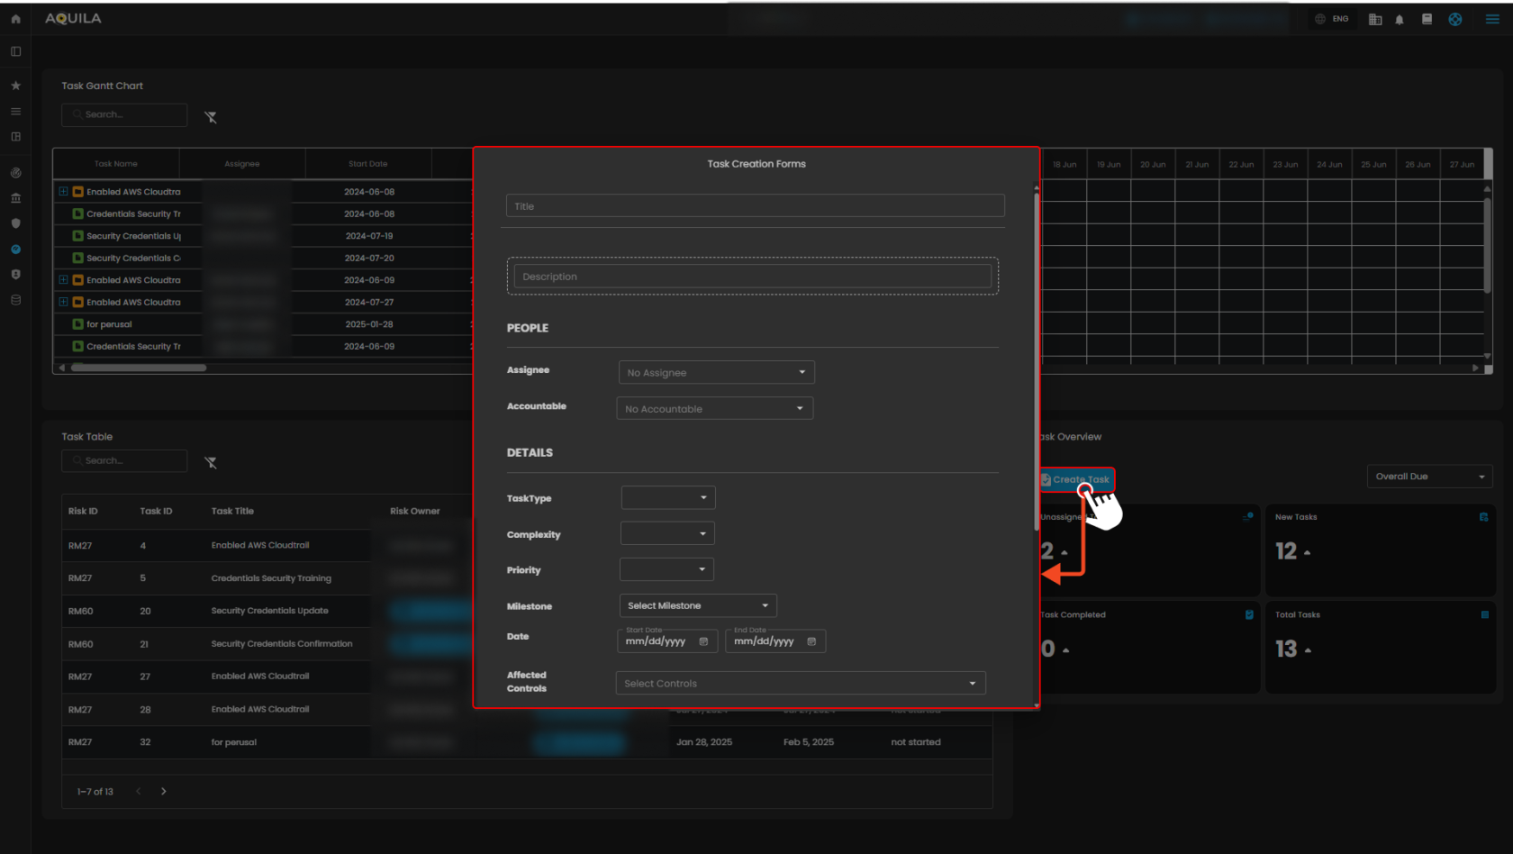Open the book documentation icon
This screenshot has height=854, width=1513.
click(x=1427, y=19)
